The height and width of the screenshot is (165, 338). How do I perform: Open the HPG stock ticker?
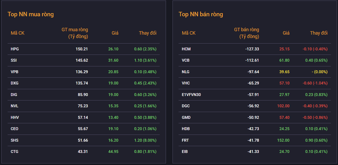pos(15,49)
